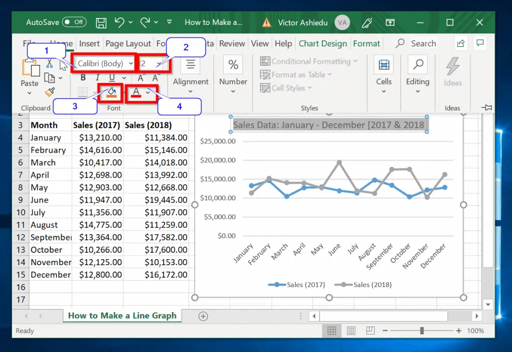Select the 'How to Make a Line Graph' sheet tab
This screenshot has width=512, height=352.
[122, 316]
